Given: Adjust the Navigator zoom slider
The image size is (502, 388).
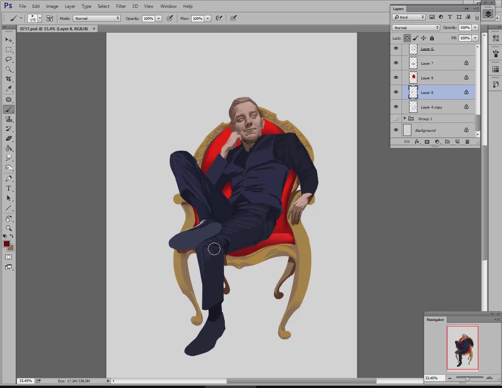Looking at the screenshot, I should click(x=468, y=378).
